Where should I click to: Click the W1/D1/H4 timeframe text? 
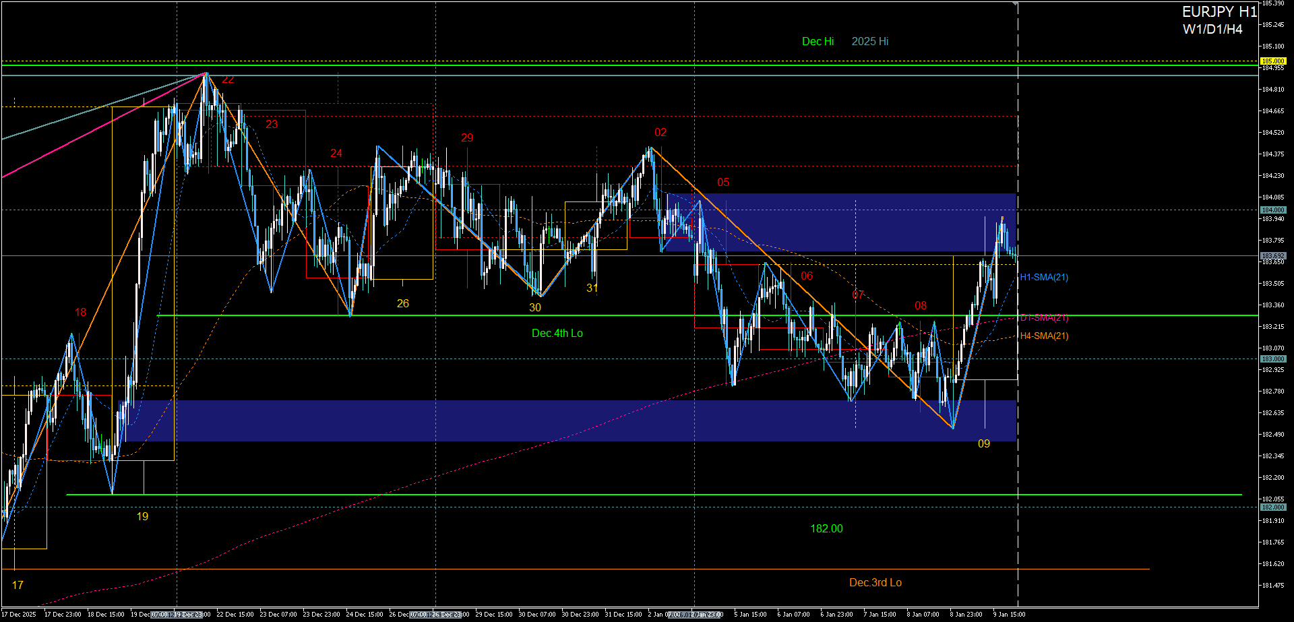tap(1212, 29)
